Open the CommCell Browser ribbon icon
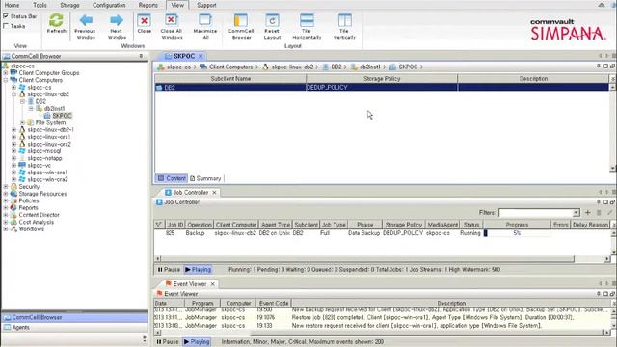 [x=241, y=20]
